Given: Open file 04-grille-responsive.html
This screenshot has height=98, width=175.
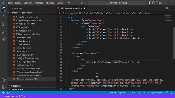Looking at the screenshot, I should 27,17.
